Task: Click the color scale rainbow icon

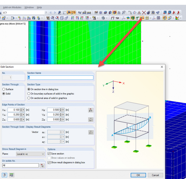Action: [x=177, y=18]
